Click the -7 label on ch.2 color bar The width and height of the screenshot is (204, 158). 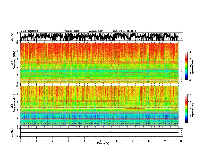pyautogui.click(x=190, y=123)
